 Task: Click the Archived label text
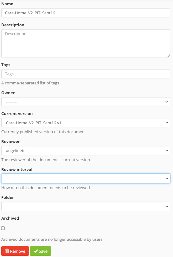[x=10, y=218]
